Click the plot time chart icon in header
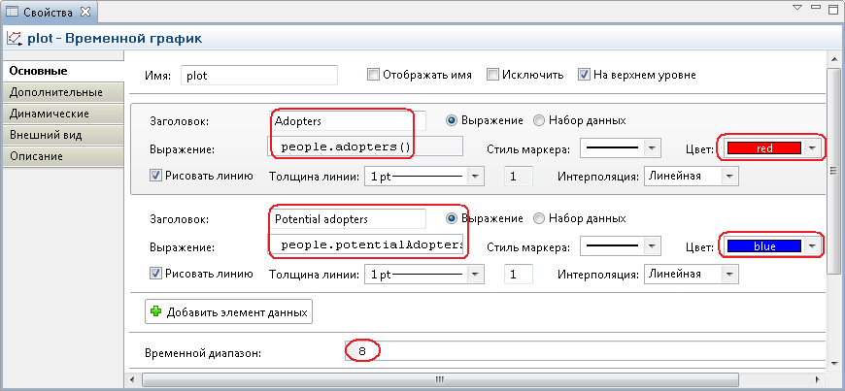This screenshot has height=391, width=845. [x=14, y=38]
